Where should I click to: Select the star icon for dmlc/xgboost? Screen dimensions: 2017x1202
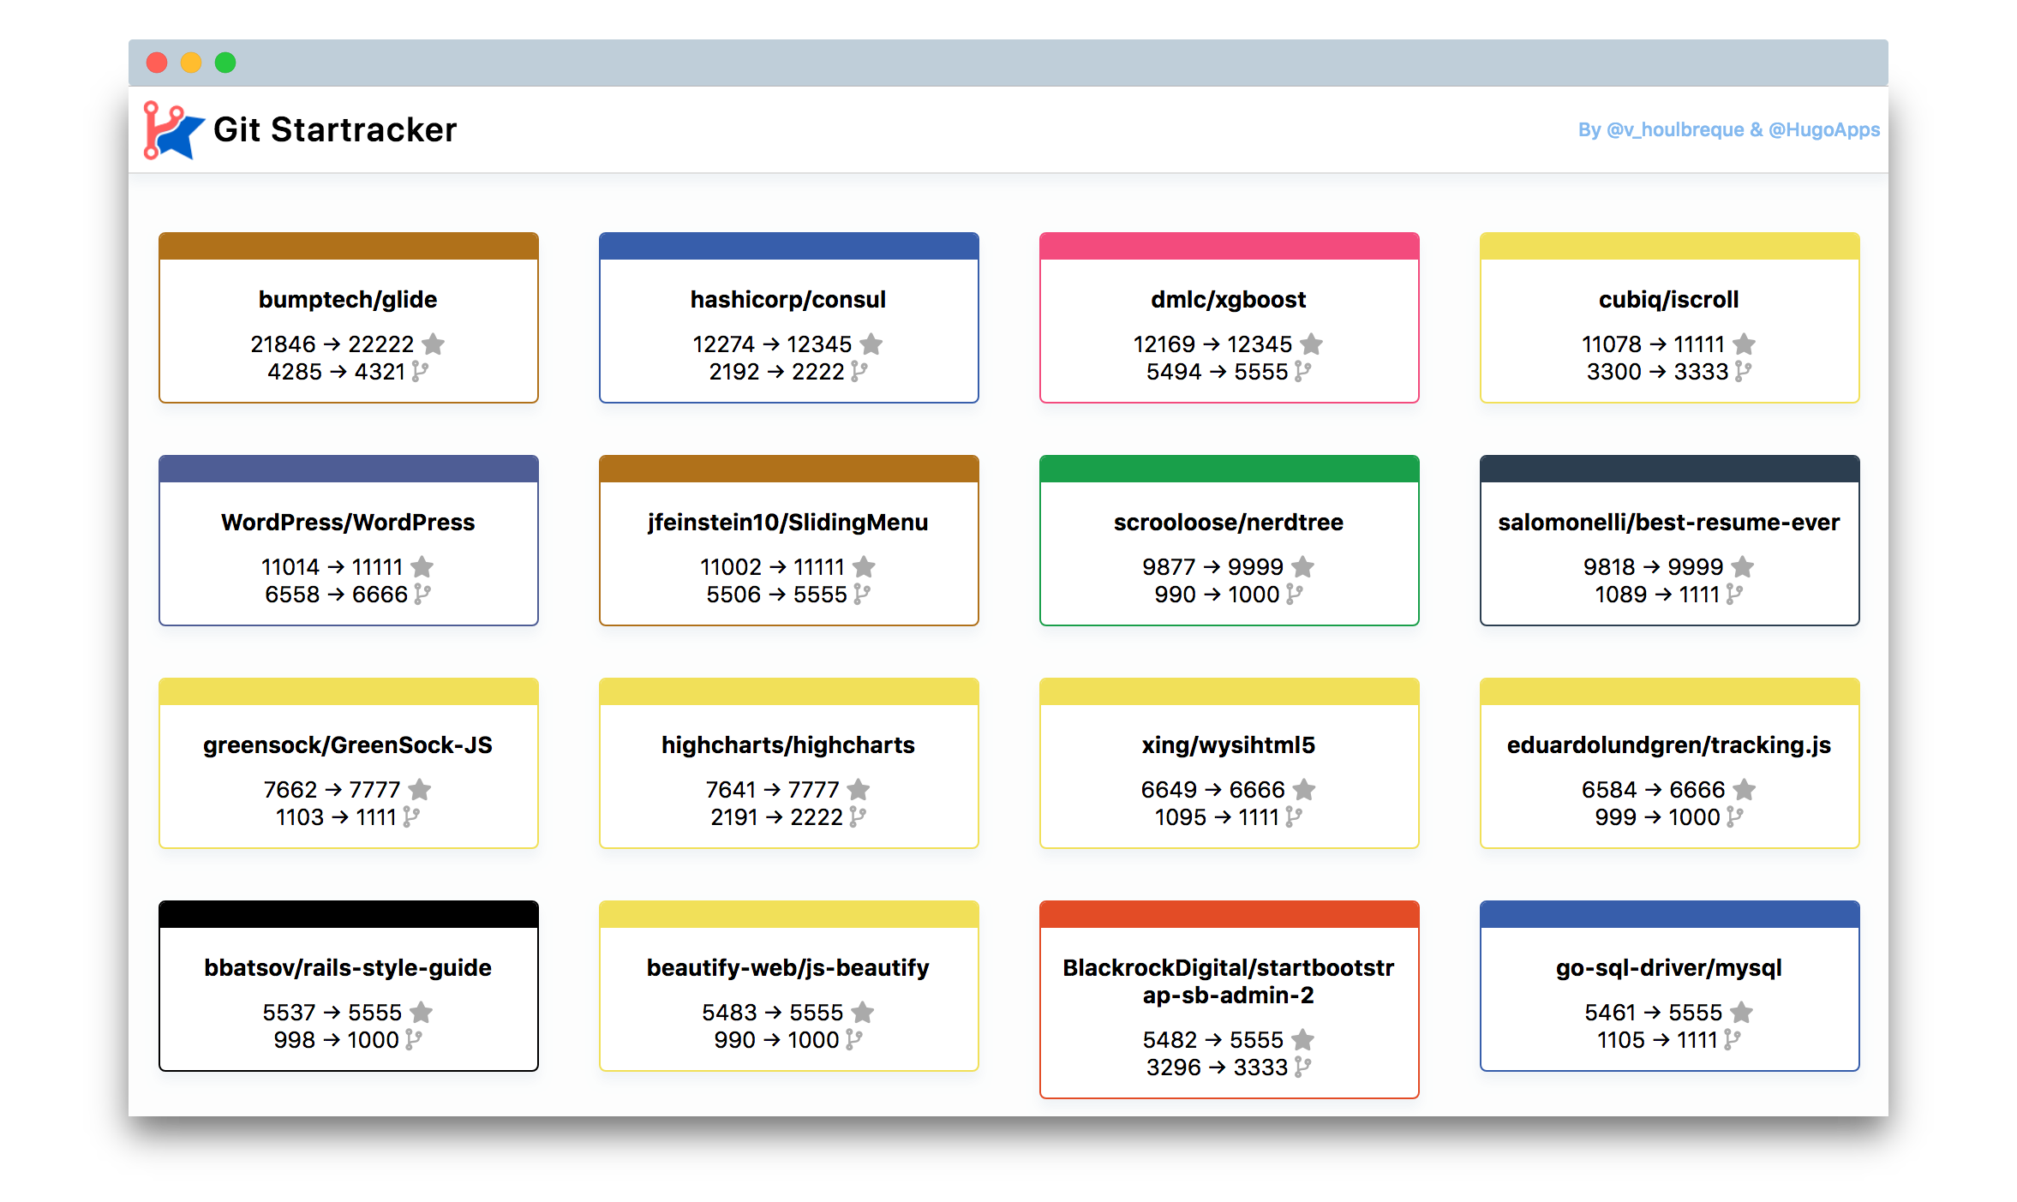(x=1312, y=344)
